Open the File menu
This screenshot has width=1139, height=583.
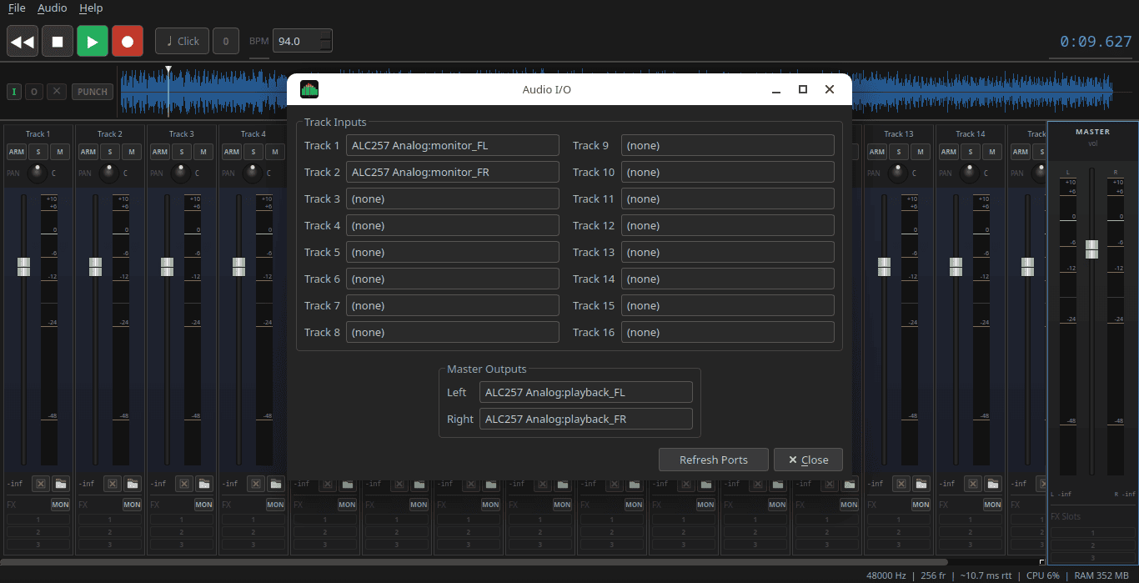pyautogui.click(x=17, y=8)
